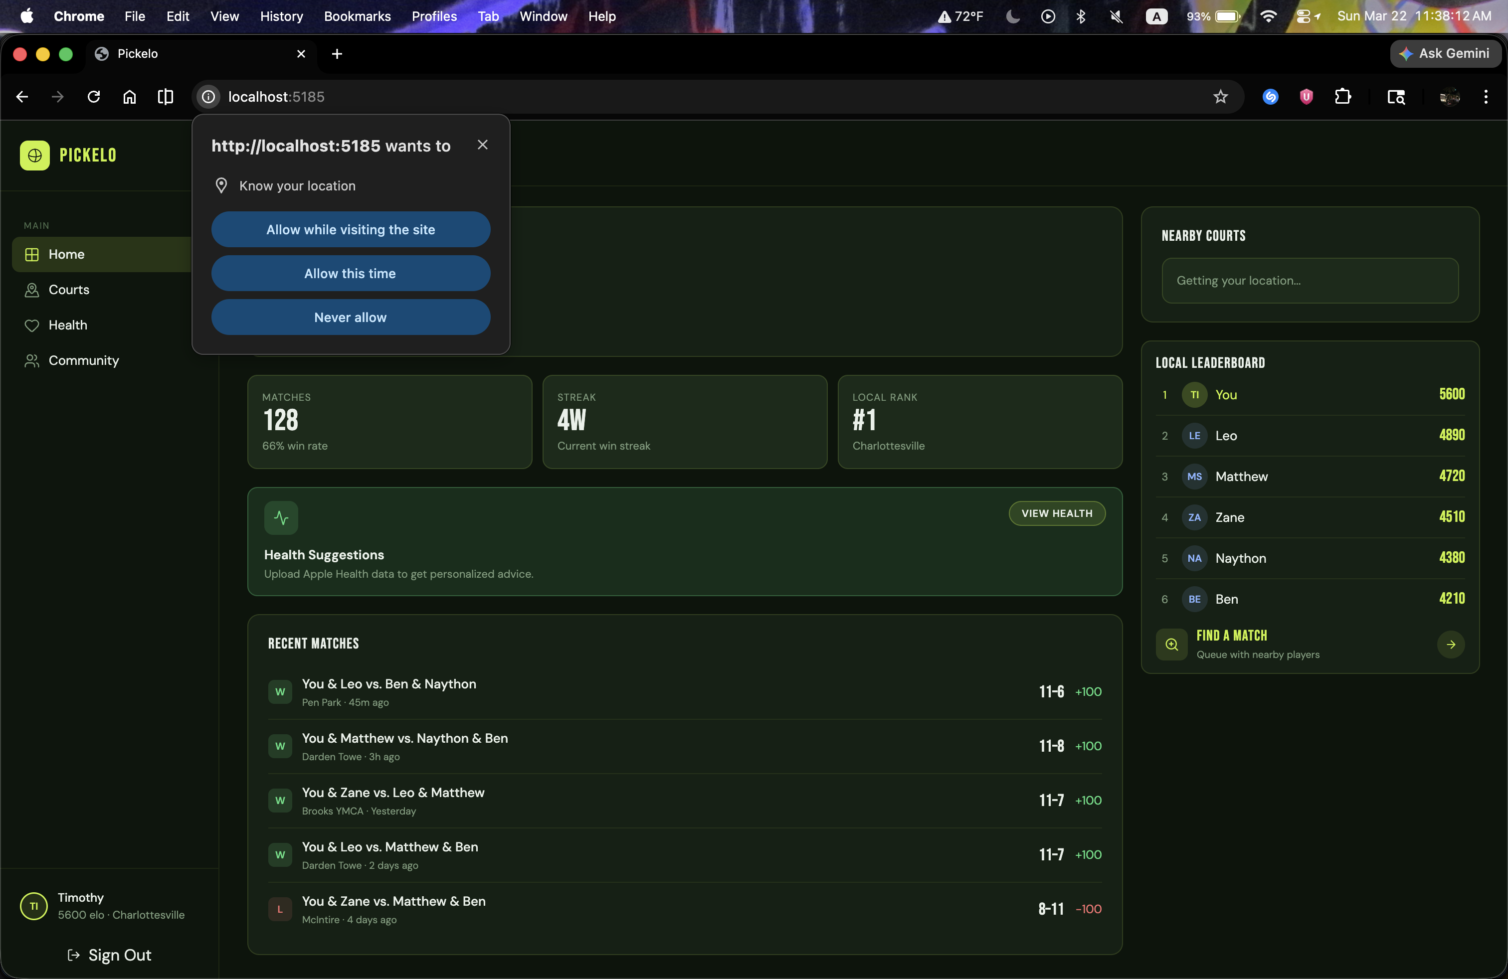Choose Never allow for location
This screenshot has width=1508, height=979.
(x=351, y=317)
